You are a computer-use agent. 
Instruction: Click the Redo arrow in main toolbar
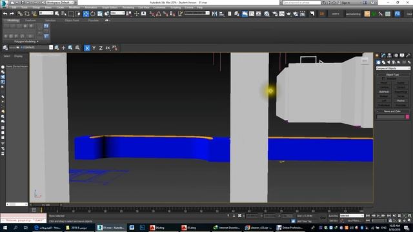point(12,14)
